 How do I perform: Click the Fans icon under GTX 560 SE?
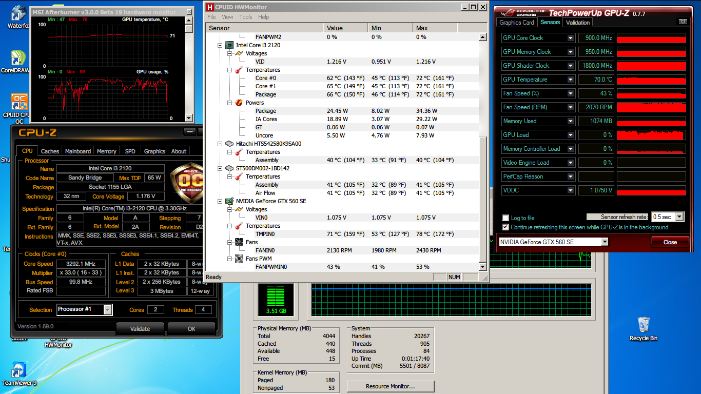pyautogui.click(x=239, y=242)
